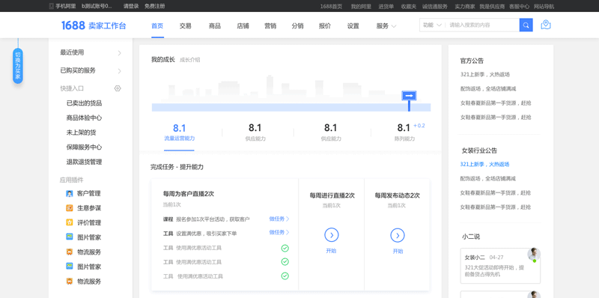The height and width of the screenshot is (298, 599).
Task: Open 1688首页 in the top bar
Action: 331,7
